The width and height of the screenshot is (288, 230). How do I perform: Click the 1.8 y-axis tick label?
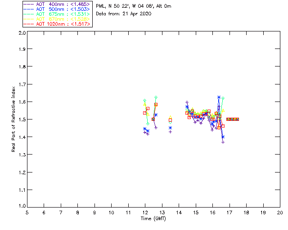[22, 66]
